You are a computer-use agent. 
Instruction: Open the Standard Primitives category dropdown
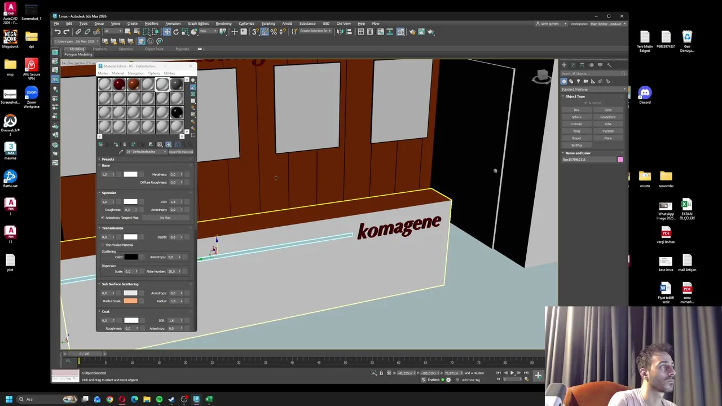coord(593,89)
